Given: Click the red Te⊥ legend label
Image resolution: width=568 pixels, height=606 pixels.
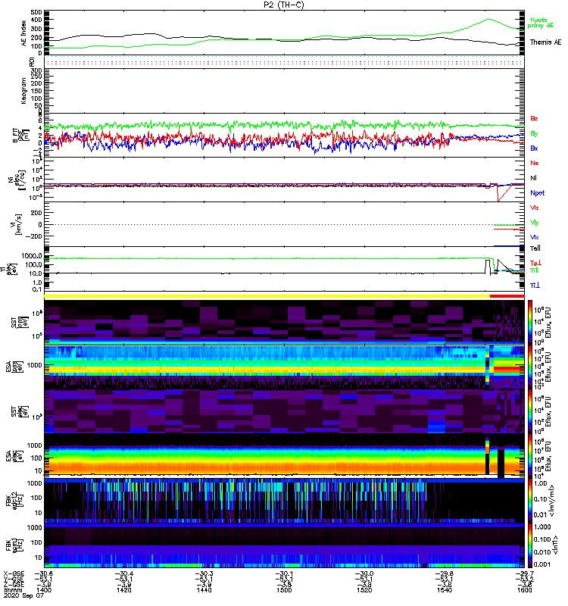Looking at the screenshot, I should pyautogui.click(x=535, y=263).
